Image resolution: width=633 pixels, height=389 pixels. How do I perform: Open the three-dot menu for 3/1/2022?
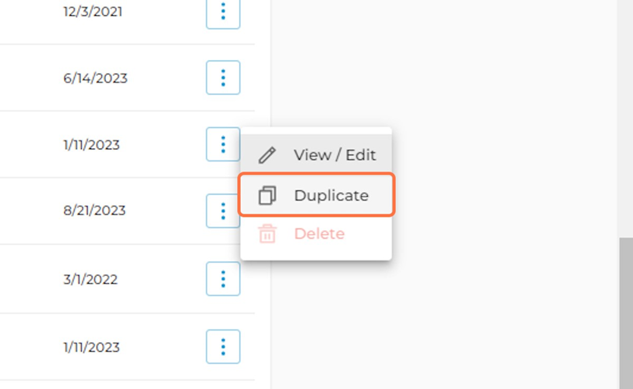pyautogui.click(x=223, y=279)
